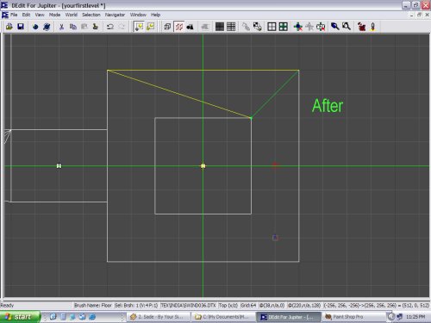The image size is (431, 323).
Task: Copy using the two-pages toolbar icon
Action: click(73, 27)
